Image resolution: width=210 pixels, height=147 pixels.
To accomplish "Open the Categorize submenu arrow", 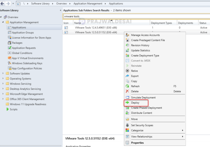I will (x=183, y=130).
